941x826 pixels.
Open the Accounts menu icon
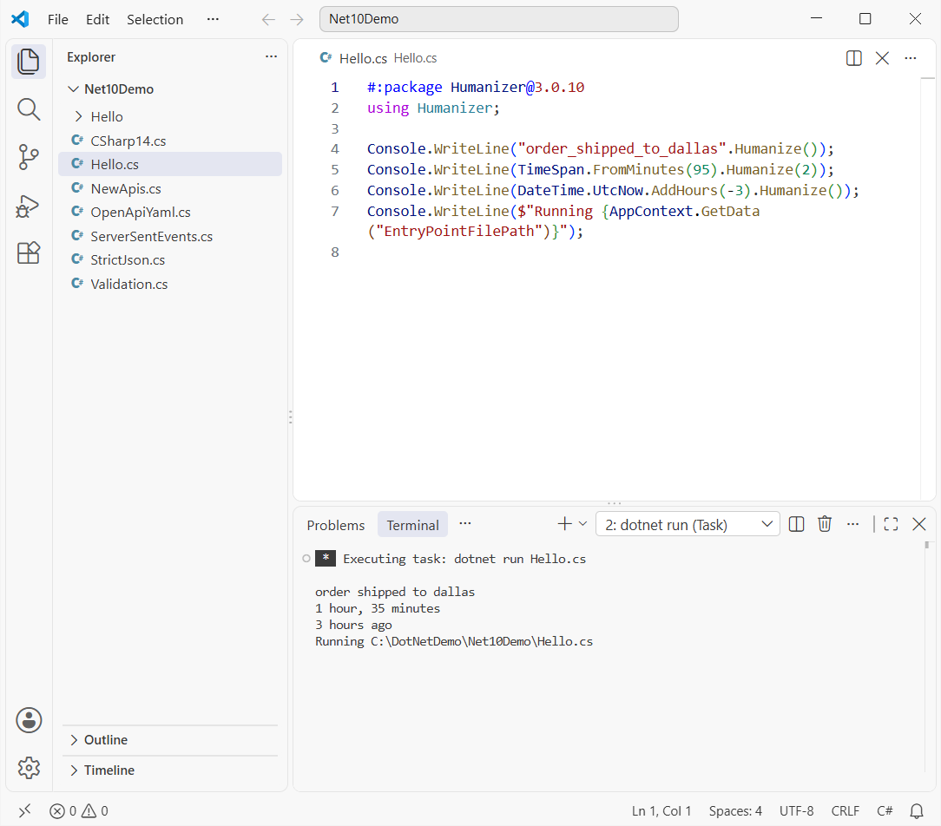click(x=29, y=720)
